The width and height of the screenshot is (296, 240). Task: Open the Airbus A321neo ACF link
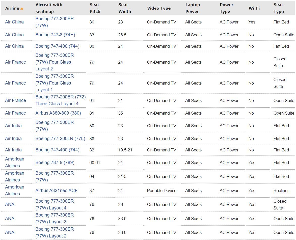[x=56, y=191]
